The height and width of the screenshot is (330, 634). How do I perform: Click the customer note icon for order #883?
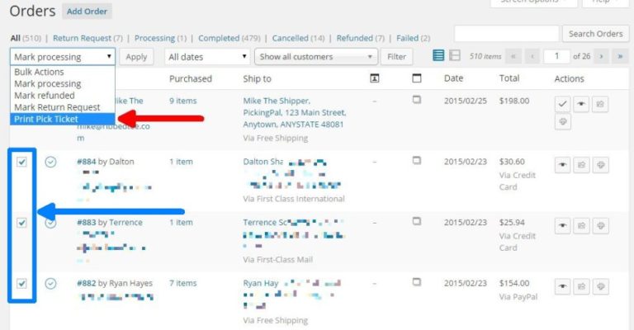coord(417,221)
